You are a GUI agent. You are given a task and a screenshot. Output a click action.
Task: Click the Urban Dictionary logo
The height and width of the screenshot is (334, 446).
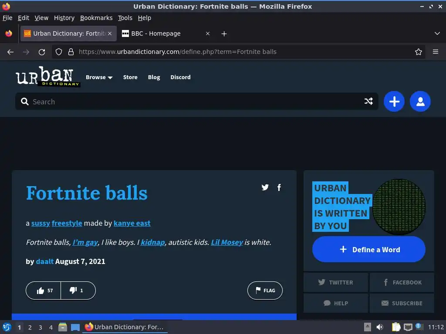pyautogui.click(x=47, y=77)
